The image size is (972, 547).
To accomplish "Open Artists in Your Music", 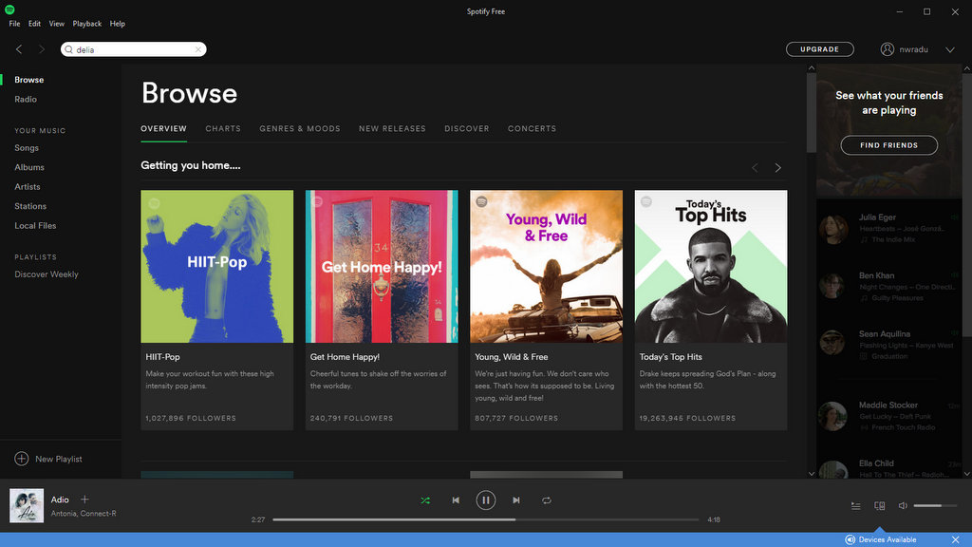I will point(28,187).
